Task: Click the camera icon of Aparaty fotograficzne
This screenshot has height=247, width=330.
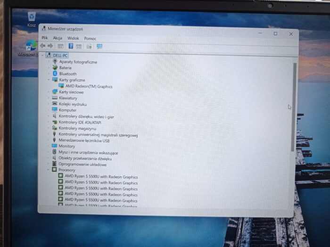Action: click(x=55, y=61)
